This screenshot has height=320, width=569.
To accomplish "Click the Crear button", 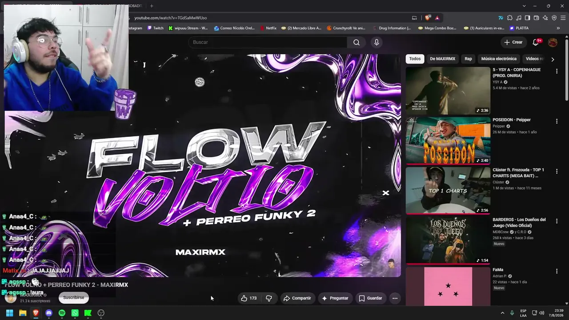I will (513, 42).
